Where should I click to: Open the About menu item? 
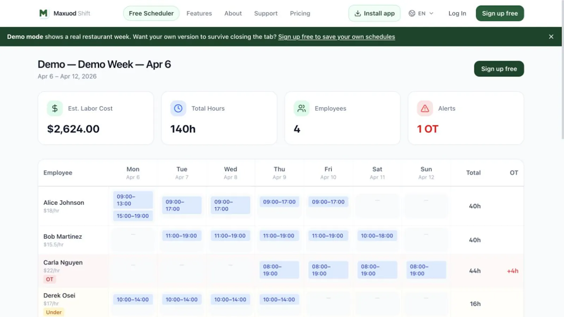[233, 13]
